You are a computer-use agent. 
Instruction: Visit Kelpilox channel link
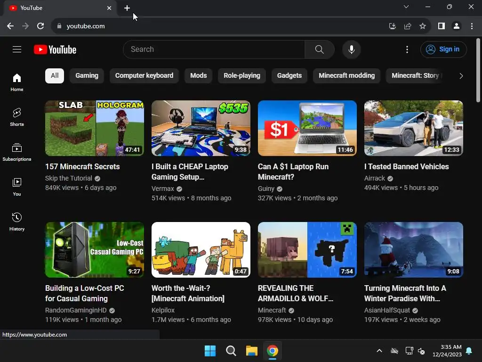pos(163,310)
